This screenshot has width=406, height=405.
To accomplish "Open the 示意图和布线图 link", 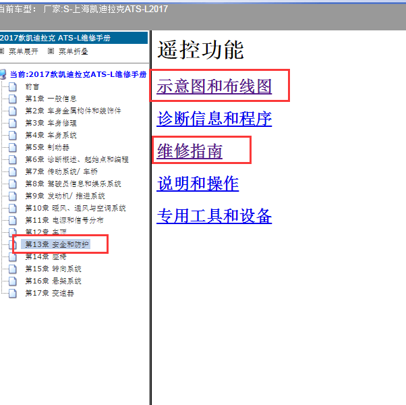I will tap(214, 86).
